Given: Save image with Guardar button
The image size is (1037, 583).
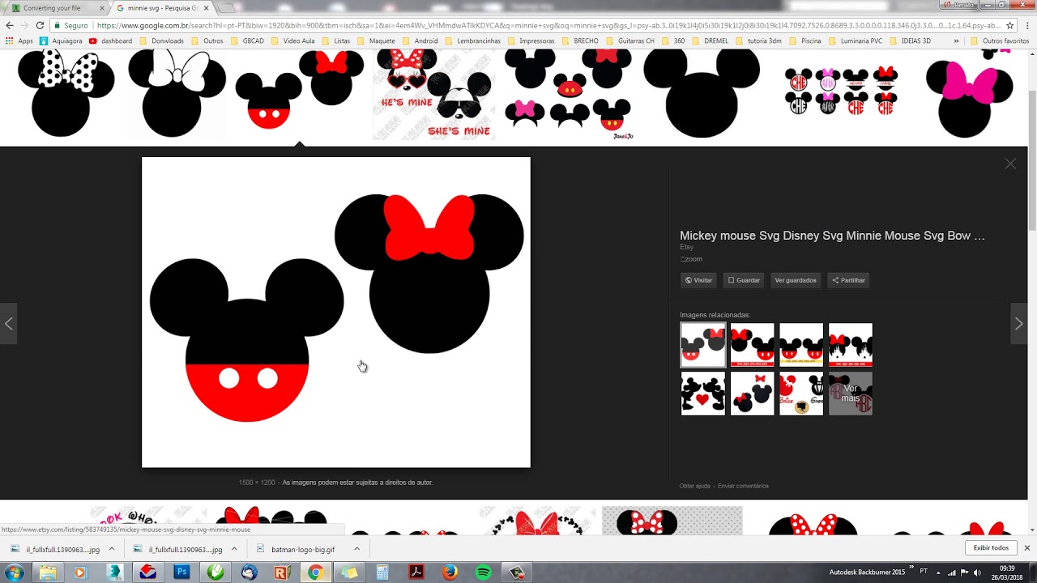Looking at the screenshot, I should [x=744, y=280].
